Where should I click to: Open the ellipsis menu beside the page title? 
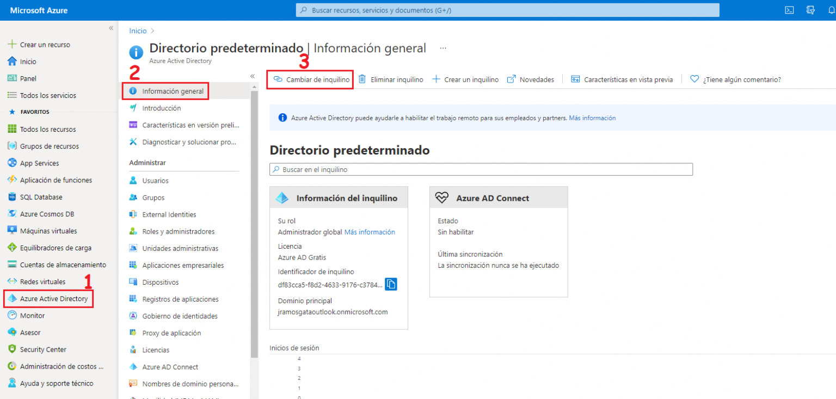(x=442, y=47)
